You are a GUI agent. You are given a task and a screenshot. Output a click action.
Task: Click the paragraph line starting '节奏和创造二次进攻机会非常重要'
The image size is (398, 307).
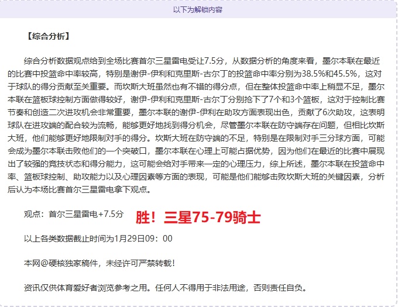[x=196, y=112]
